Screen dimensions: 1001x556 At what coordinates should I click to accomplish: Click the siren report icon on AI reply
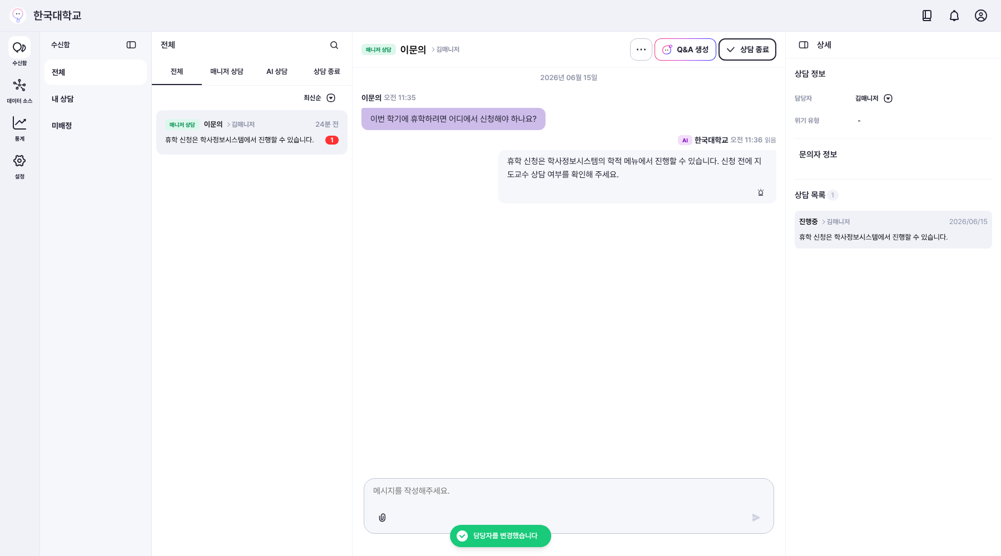point(761,192)
